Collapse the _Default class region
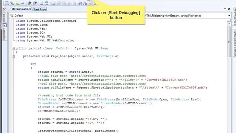 (x=14, y=48)
